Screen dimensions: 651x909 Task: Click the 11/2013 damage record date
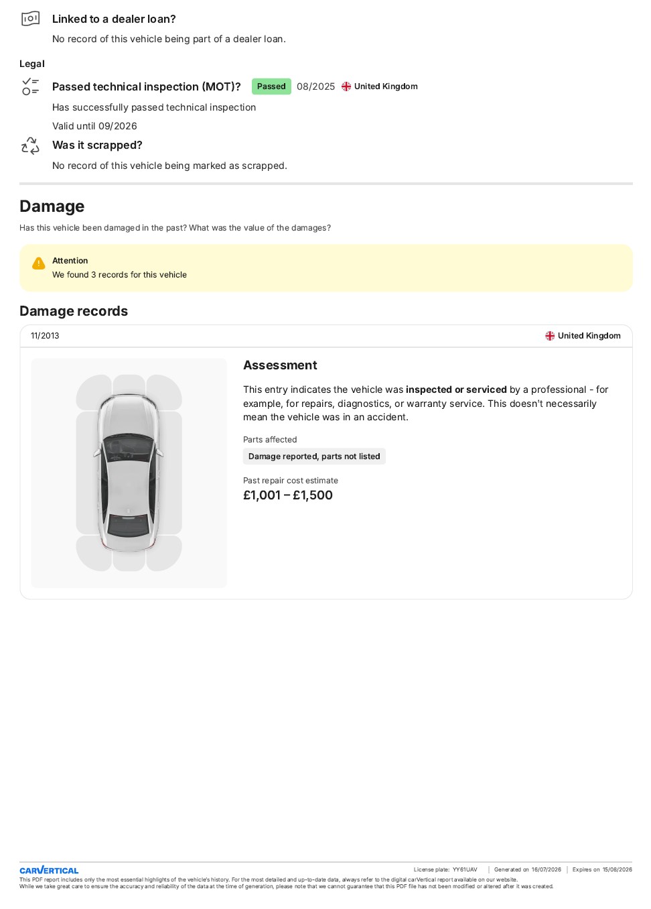point(45,336)
